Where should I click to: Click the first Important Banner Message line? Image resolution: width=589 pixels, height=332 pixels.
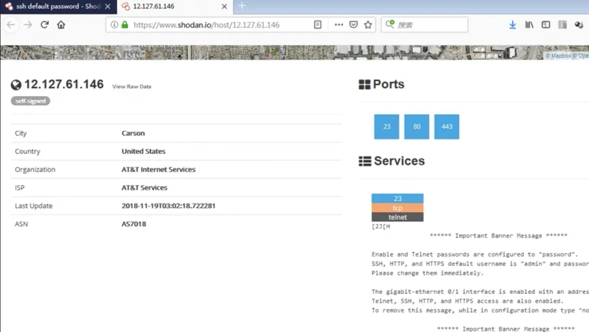(498, 235)
